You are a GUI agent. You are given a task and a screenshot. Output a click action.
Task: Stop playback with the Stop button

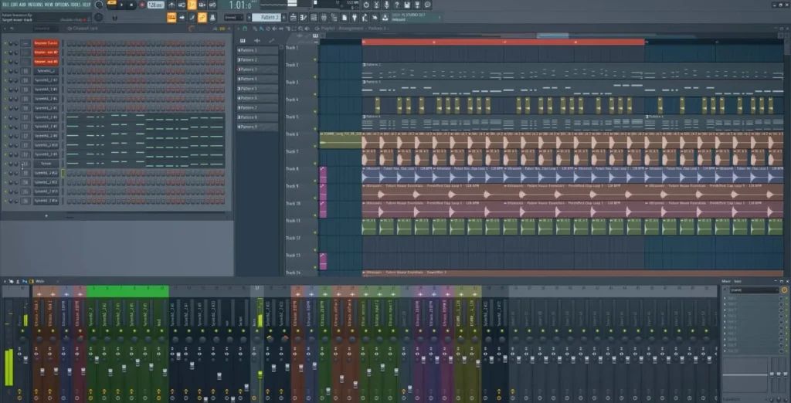click(131, 5)
